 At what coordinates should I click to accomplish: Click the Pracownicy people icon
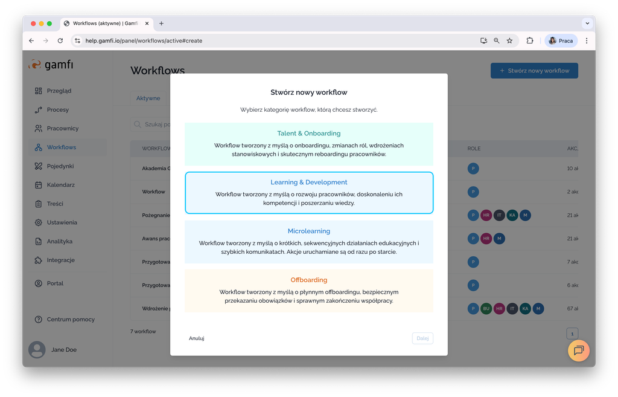click(x=39, y=129)
